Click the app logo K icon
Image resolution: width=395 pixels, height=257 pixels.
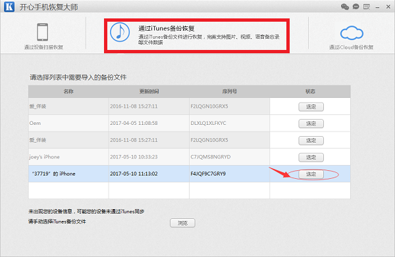coord(9,7)
